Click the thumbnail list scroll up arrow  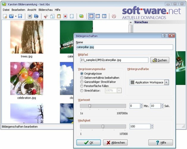click(x=131, y=22)
